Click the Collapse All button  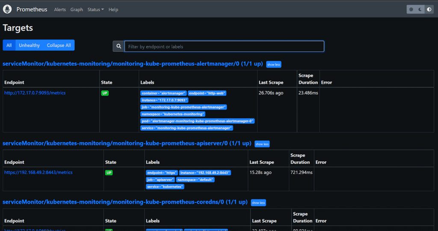[59, 45]
